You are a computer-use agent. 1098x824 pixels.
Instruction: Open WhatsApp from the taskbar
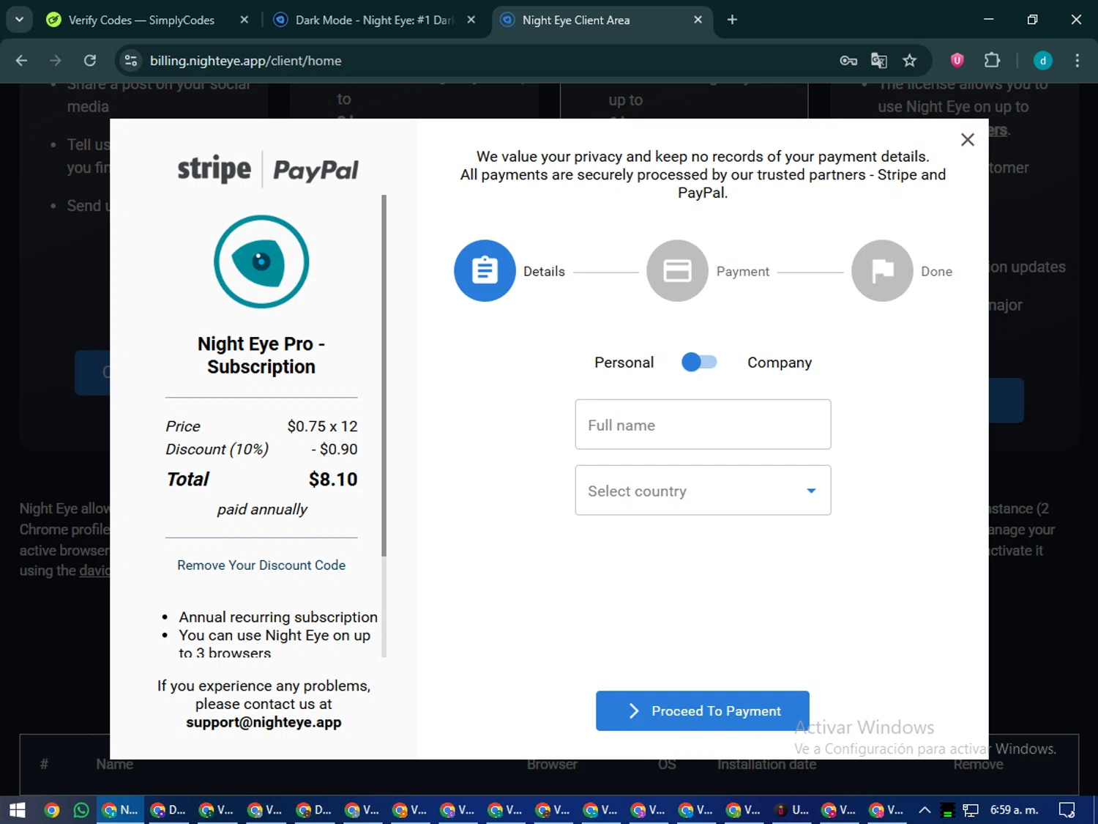tap(81, 810)
